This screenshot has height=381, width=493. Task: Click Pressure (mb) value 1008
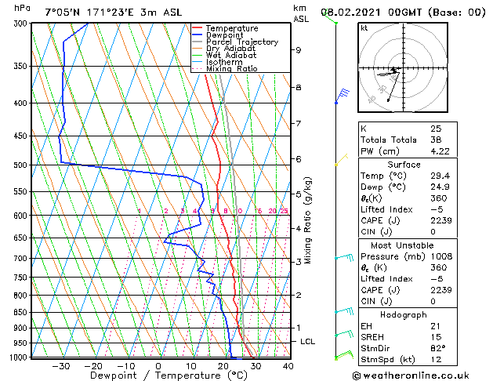click(x=441, y=256)
